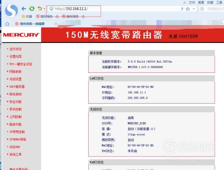The height and width of the screenshot is (170, 224).
Task: Open dropdown arrow next to bookmark star
Action: [x=194, y=9]
